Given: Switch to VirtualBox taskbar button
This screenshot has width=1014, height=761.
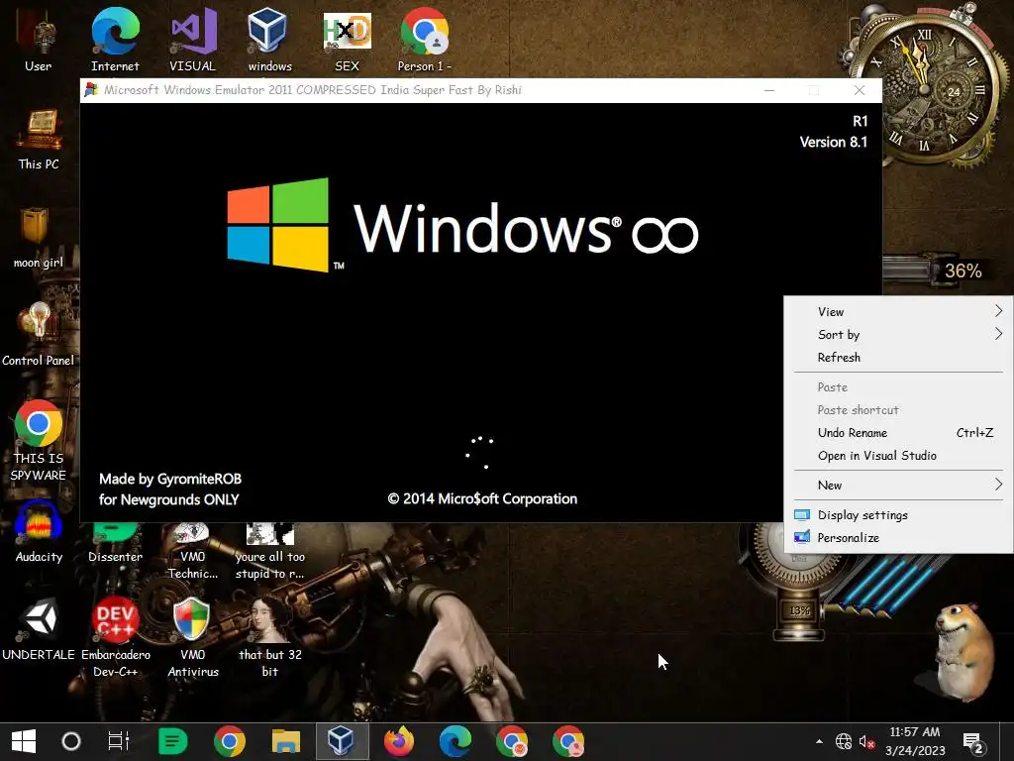Looking at the screenshot, I should 342,741.
